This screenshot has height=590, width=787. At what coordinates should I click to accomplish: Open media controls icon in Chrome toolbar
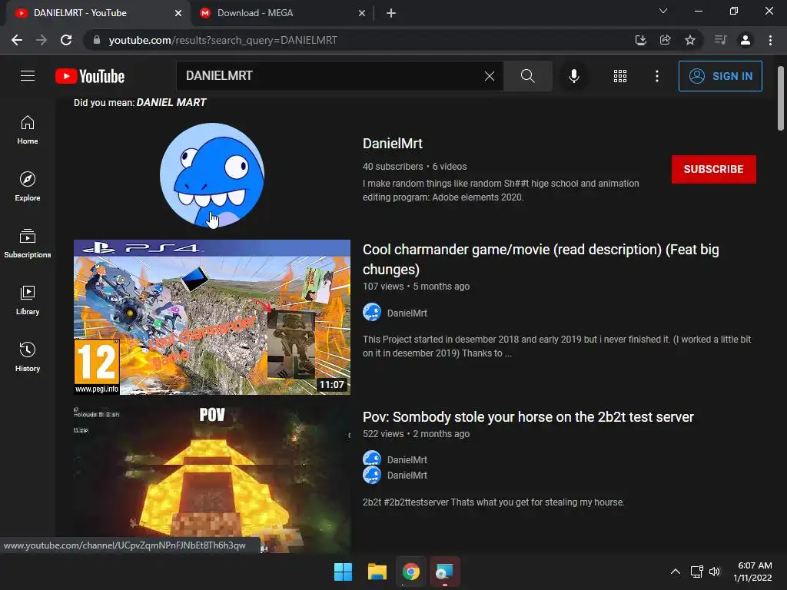[720, 40]
